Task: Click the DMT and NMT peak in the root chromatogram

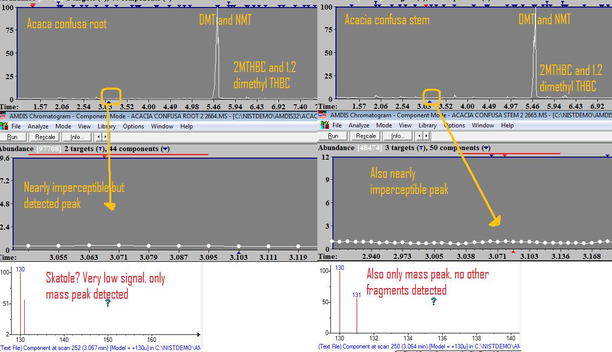Action: pos(217,50)
